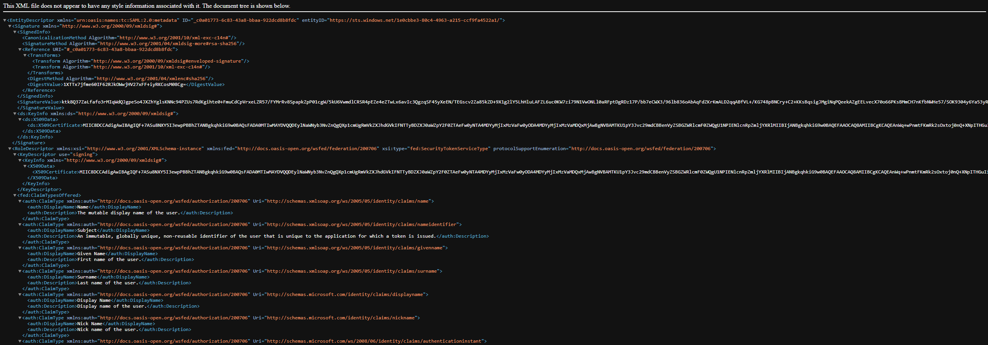Collapse the ClaimType with claims/displayname Uri

tap(20, 294)
